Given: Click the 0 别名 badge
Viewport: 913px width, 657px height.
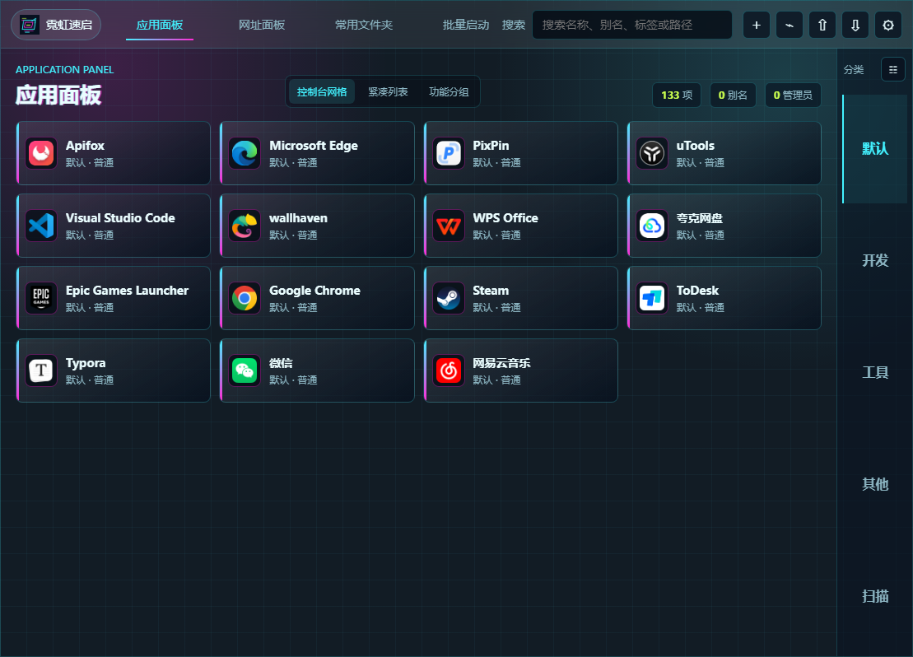Looking at the screenshot, I should [x=733, y=95].
